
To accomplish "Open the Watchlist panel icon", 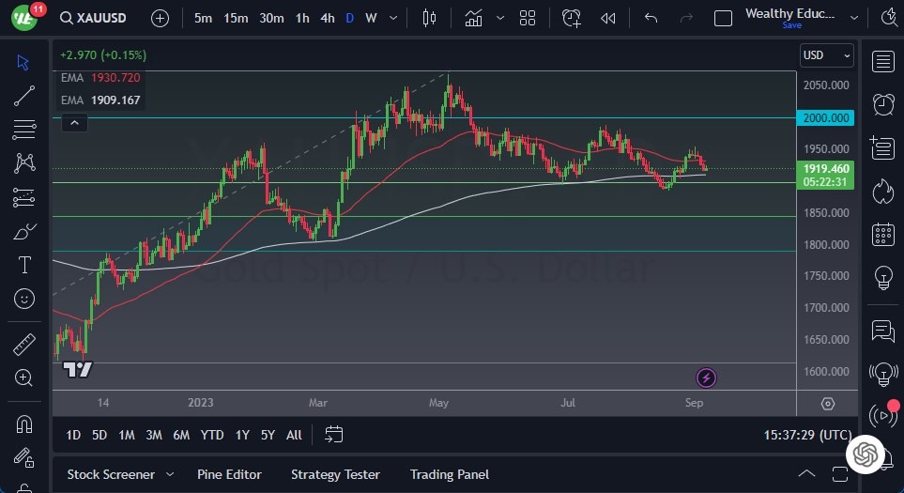I will point(882,62).
